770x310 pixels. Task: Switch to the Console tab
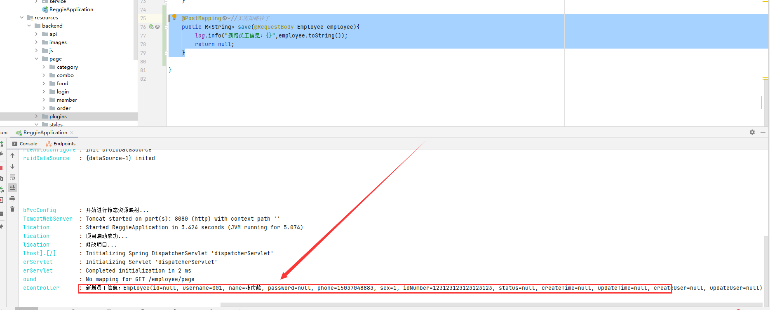(x=25, y=144)
